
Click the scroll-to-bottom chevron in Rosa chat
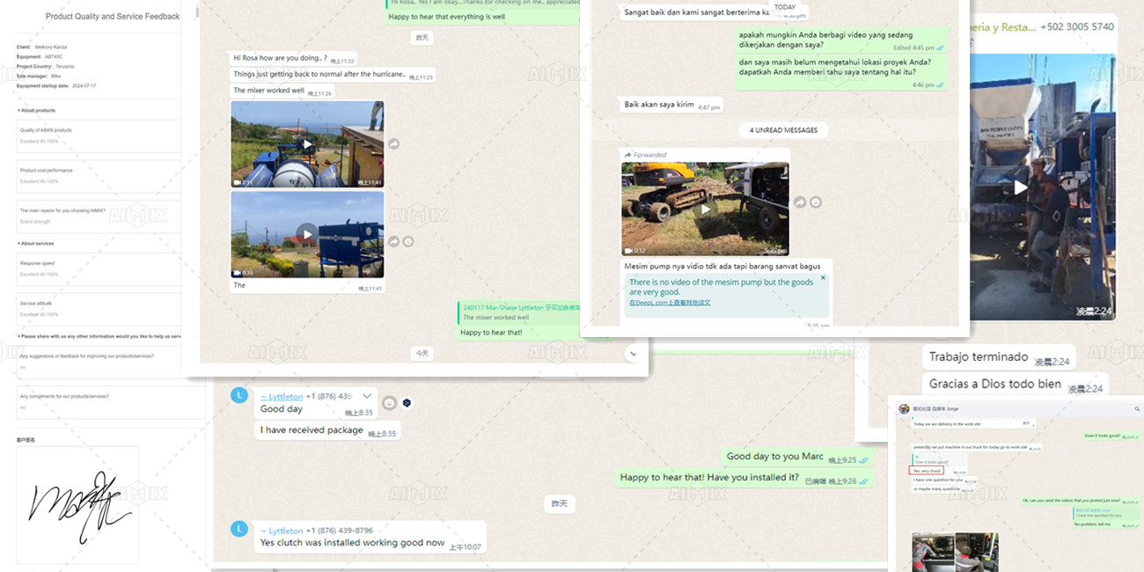pos(633,352)
